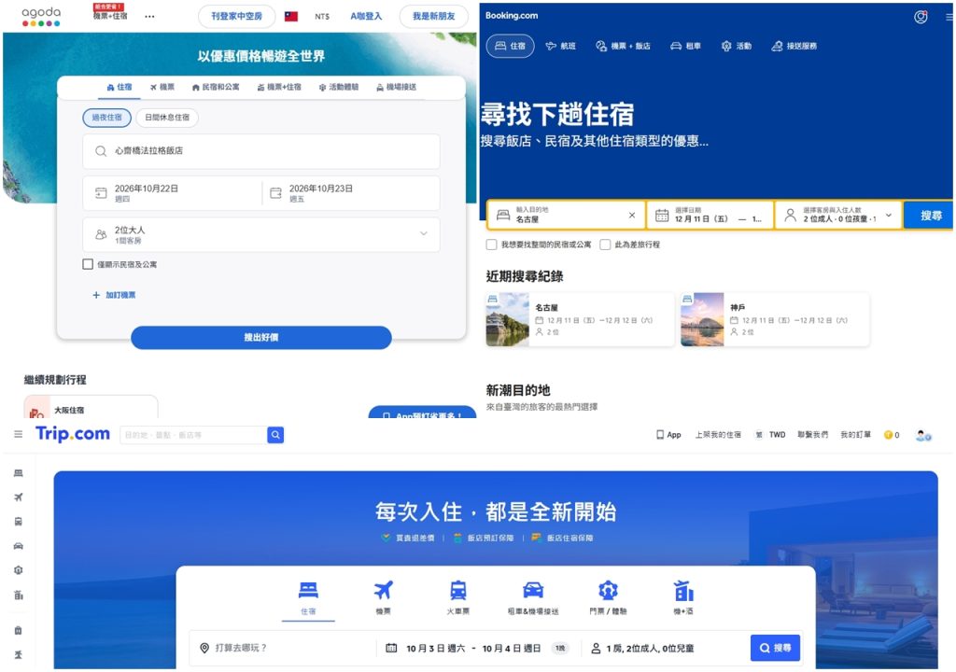The height and width of the screenshot is (672, 956).
Task: Switch to Agoda 民宿和公寓 tab
Action: click(216, 87)
